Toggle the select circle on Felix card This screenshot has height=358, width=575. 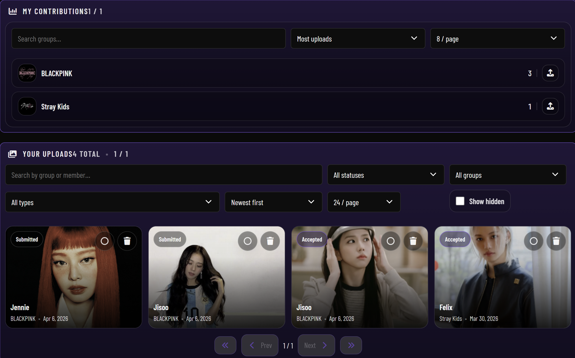tap(533, 241)
